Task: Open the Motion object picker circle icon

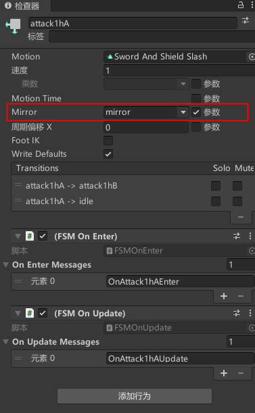Action: click(x=252, y=57)
